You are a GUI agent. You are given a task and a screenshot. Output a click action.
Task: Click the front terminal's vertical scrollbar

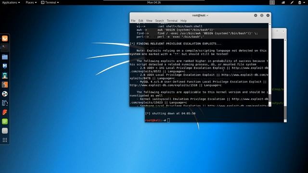click(x=270, y=65)
